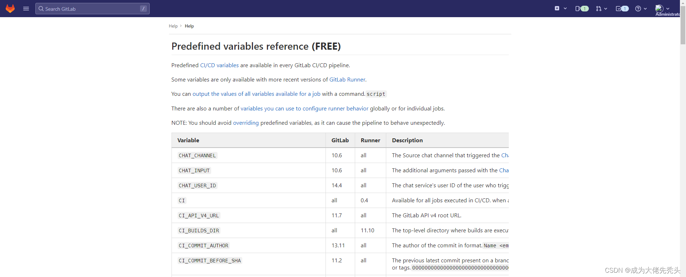Click the Runner column header
This screenshot has width=686, height=277.
pos(371,140)
